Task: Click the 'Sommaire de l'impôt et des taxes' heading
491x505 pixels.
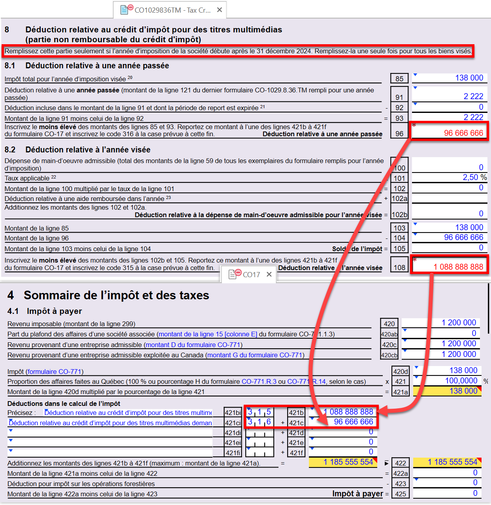Action: pyautogui.click(x=117, y=295)
